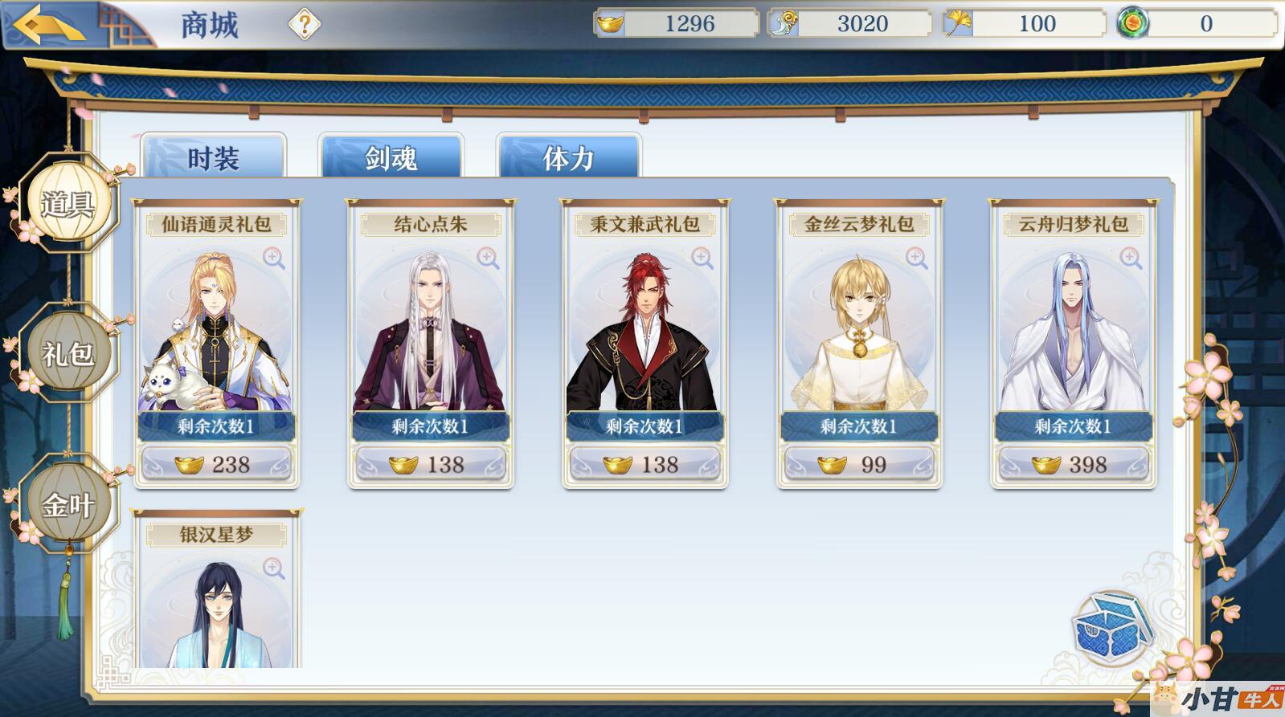Zoom preview of 结心点朱 outfit
This screenshot has height=717, width=1285.
point(489,258)
